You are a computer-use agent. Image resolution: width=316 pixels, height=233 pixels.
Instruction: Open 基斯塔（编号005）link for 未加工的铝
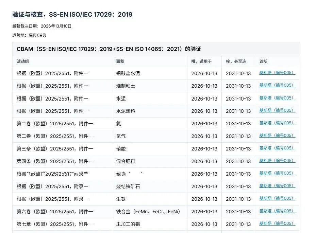(x=277, y=223)
